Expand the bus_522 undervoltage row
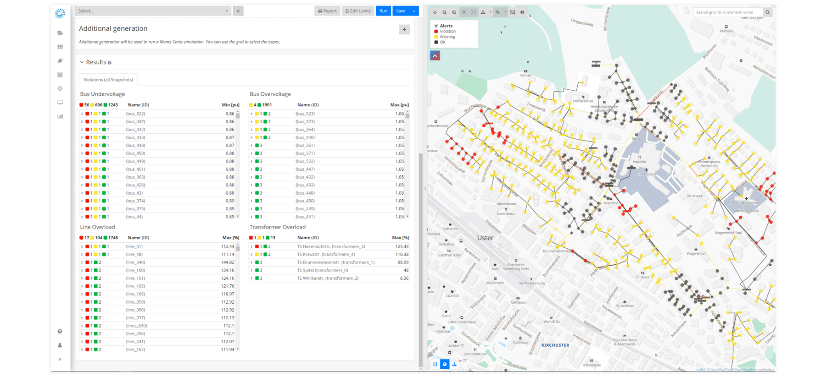826x377 pixels. pos(82,114)
